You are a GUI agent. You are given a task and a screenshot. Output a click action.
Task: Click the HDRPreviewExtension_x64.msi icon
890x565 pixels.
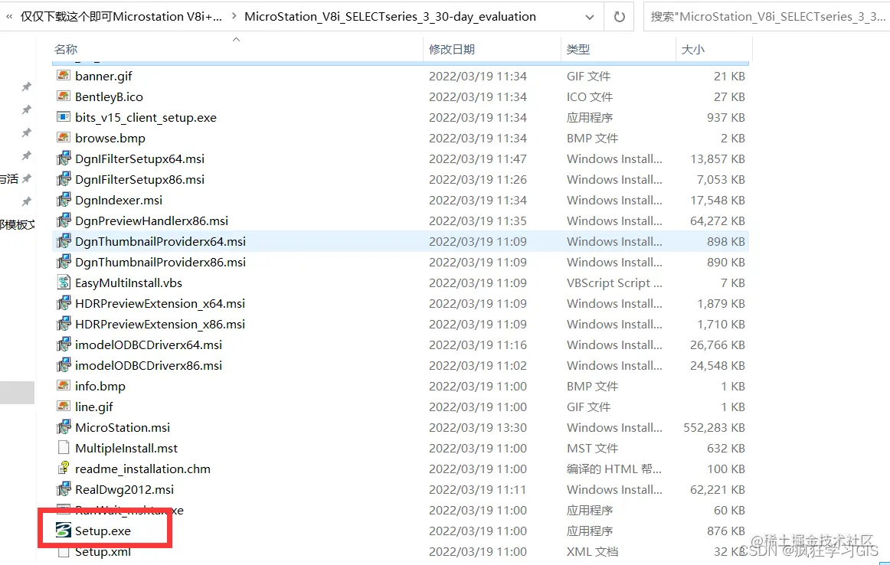pos(64,303)
